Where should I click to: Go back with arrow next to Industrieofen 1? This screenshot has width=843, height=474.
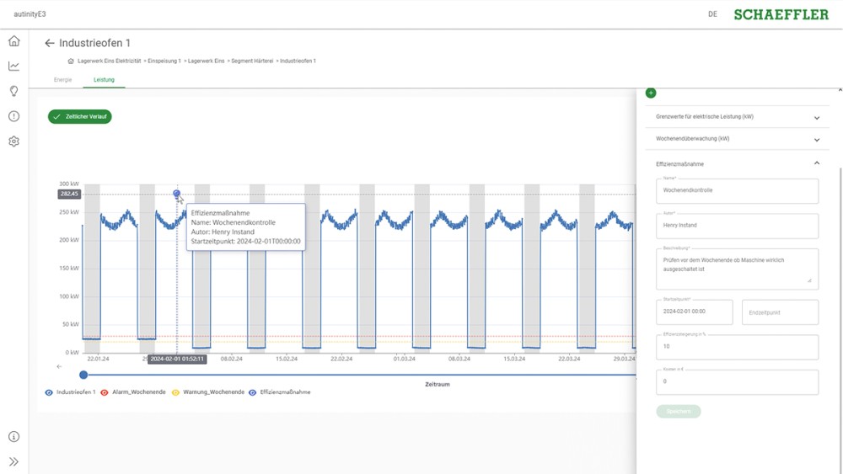[50, 43]
